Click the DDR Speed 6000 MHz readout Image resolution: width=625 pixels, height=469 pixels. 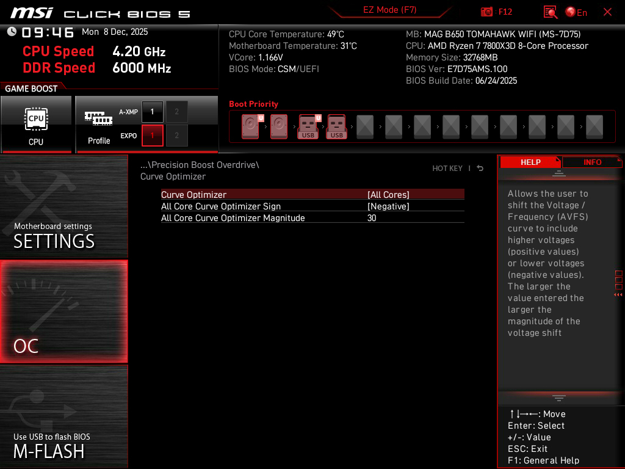click(96, 68)
